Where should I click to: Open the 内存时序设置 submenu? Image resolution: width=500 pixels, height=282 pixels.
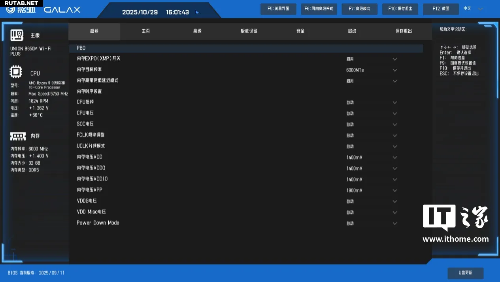89,92
